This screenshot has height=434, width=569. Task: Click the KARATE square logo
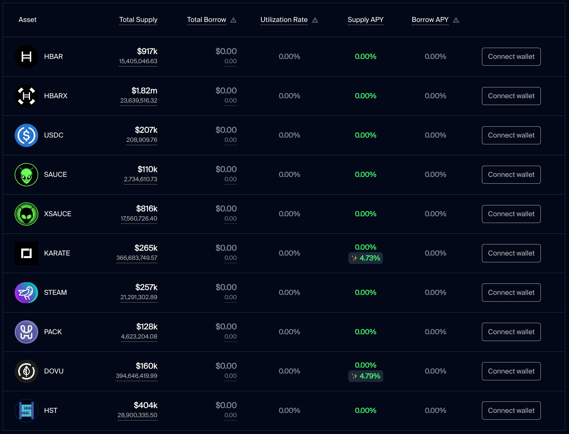tap(26, 253)
